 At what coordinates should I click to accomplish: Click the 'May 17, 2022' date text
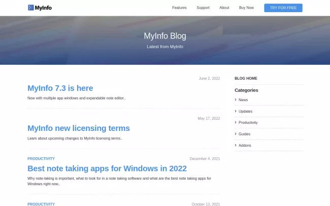209,118
